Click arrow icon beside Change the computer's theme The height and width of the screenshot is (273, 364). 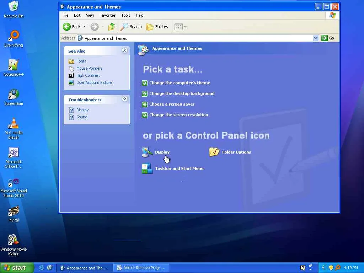coord(145,83)
